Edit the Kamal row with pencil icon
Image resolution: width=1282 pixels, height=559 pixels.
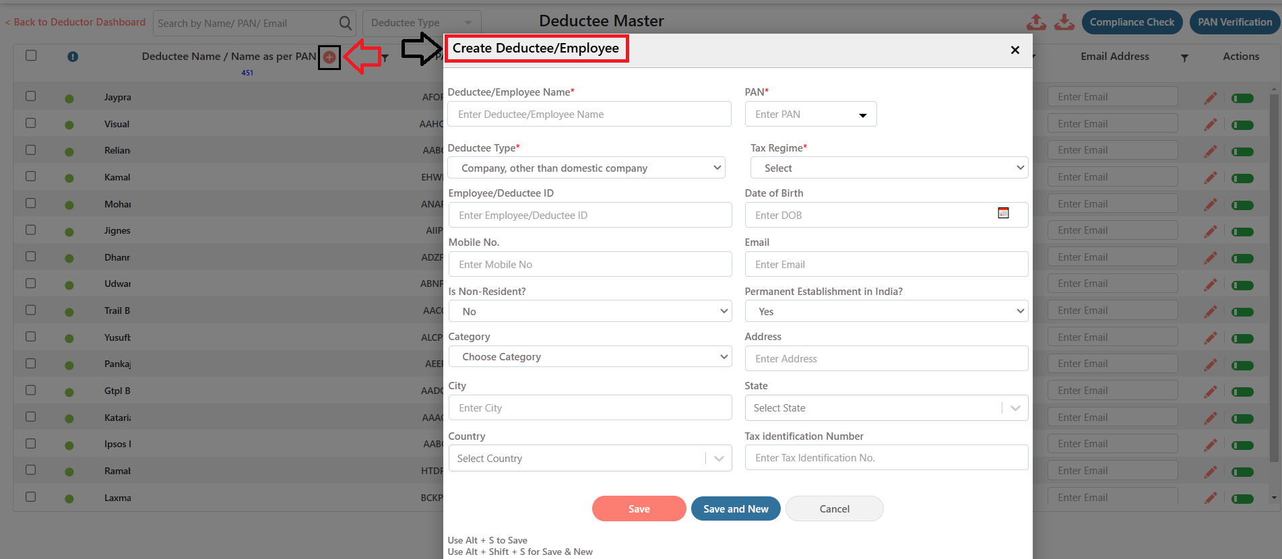coord(1211,178)
